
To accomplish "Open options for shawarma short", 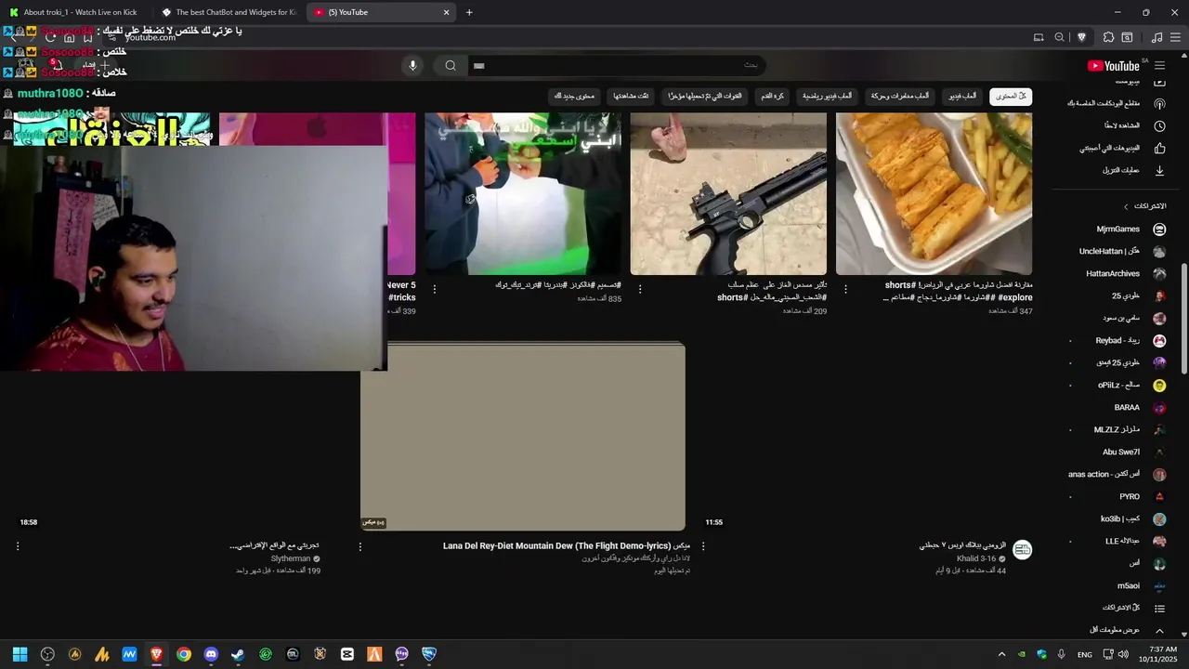I will pos(845,290).
